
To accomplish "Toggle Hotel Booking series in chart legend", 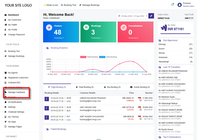I will click(x=108, y=57).
